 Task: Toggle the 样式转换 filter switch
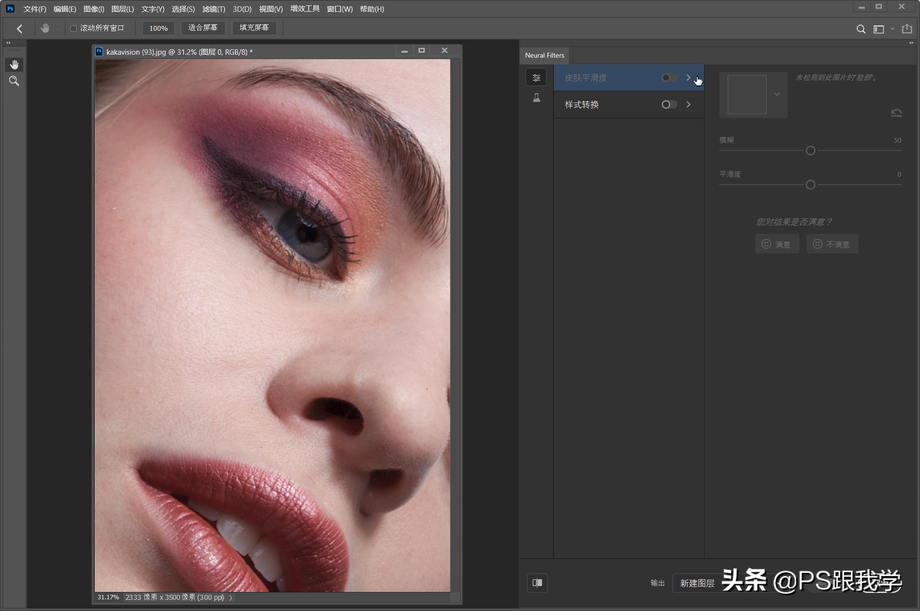(x=669, y=105)
